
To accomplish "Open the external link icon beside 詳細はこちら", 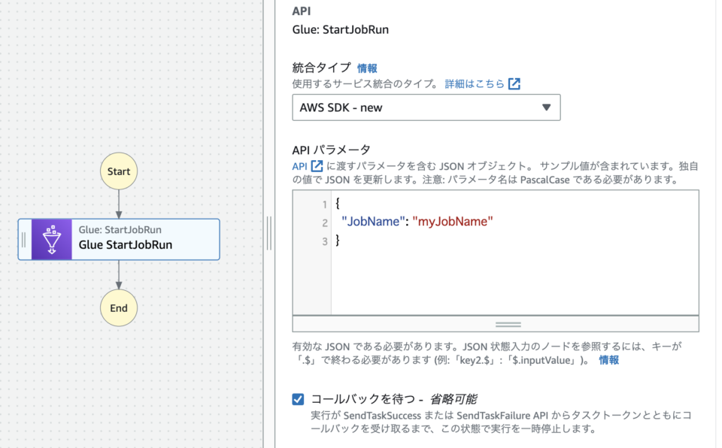I will [514, 84].
